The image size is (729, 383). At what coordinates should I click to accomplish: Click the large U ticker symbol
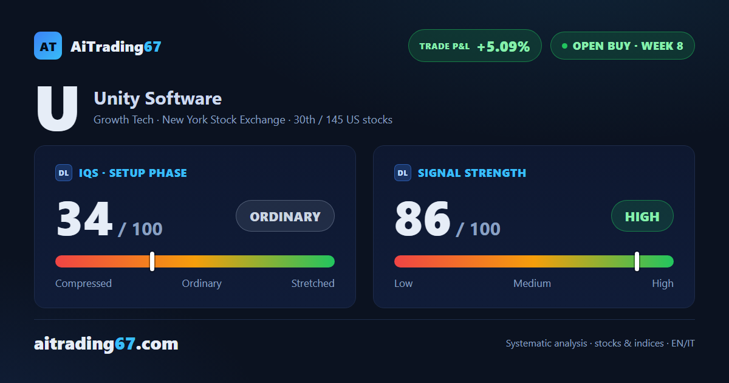(x=57, y=109)
